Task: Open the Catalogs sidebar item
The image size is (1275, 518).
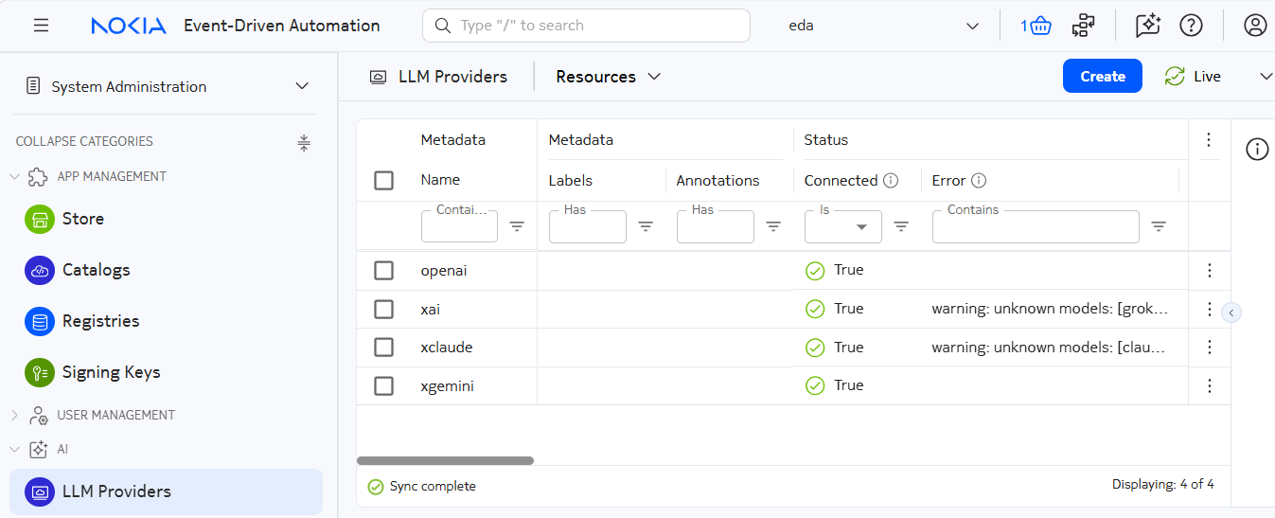Action: tap(166, 270)
